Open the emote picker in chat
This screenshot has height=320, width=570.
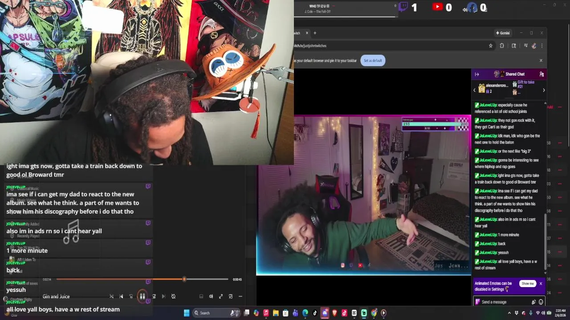[541, 302]
